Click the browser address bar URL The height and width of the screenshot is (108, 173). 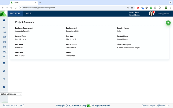click(63, 8)
